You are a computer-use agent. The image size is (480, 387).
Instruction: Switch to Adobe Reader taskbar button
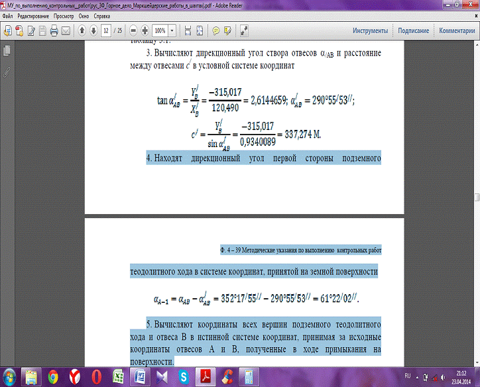(206, 377)
